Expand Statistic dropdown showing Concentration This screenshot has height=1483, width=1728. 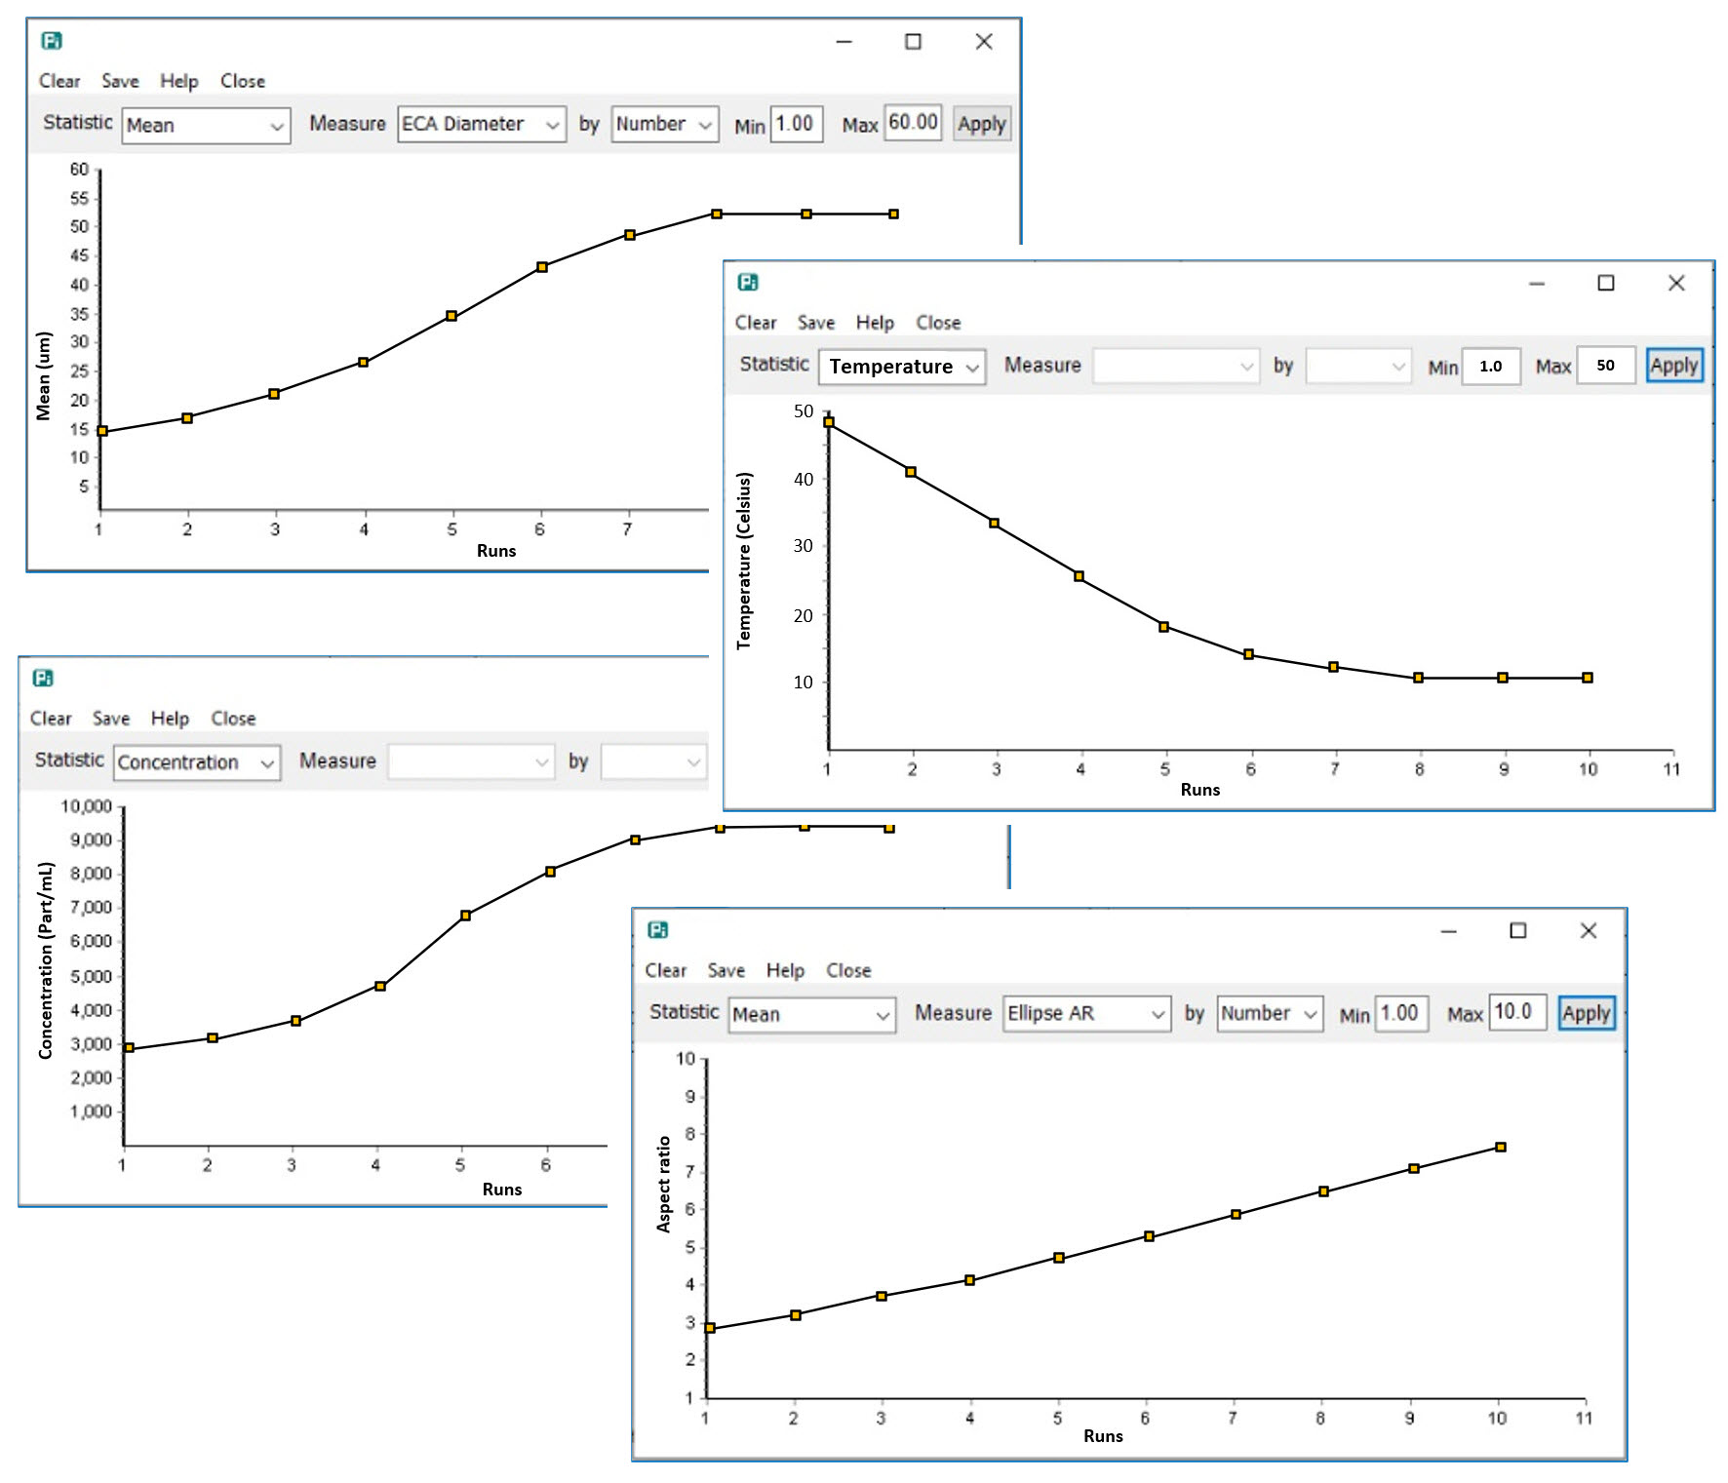[x=197, y=762]
